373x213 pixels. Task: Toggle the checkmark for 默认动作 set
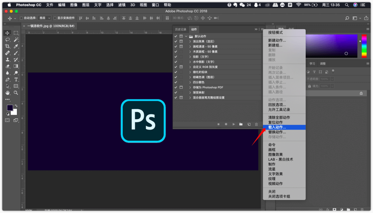tap(176, 36)
